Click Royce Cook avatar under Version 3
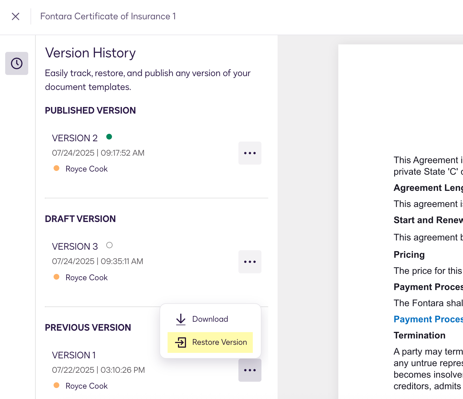 click(56, 277)
